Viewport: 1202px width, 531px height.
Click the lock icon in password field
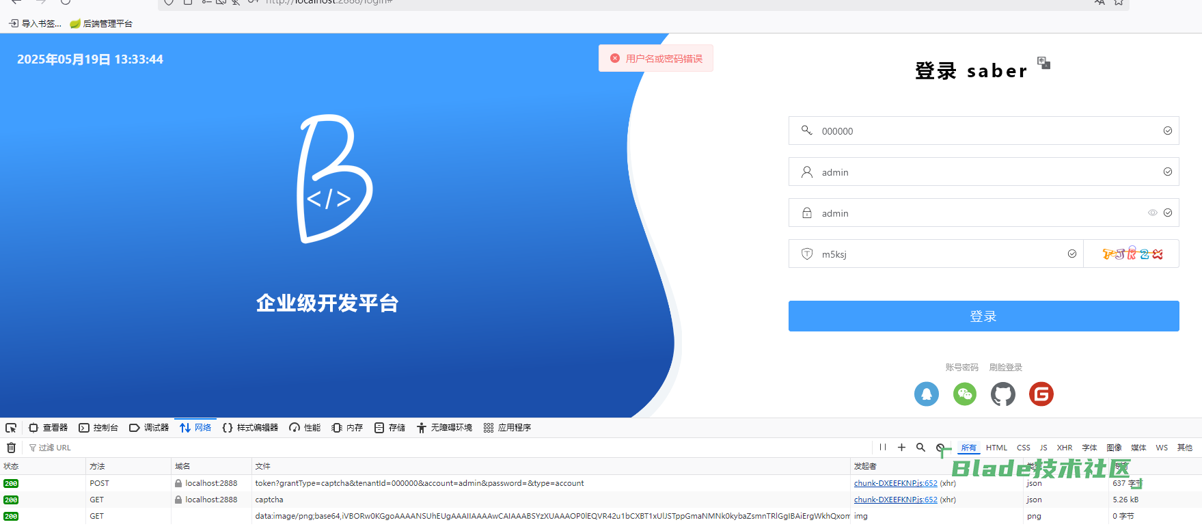pyautogui.click(x=807, y=213)
